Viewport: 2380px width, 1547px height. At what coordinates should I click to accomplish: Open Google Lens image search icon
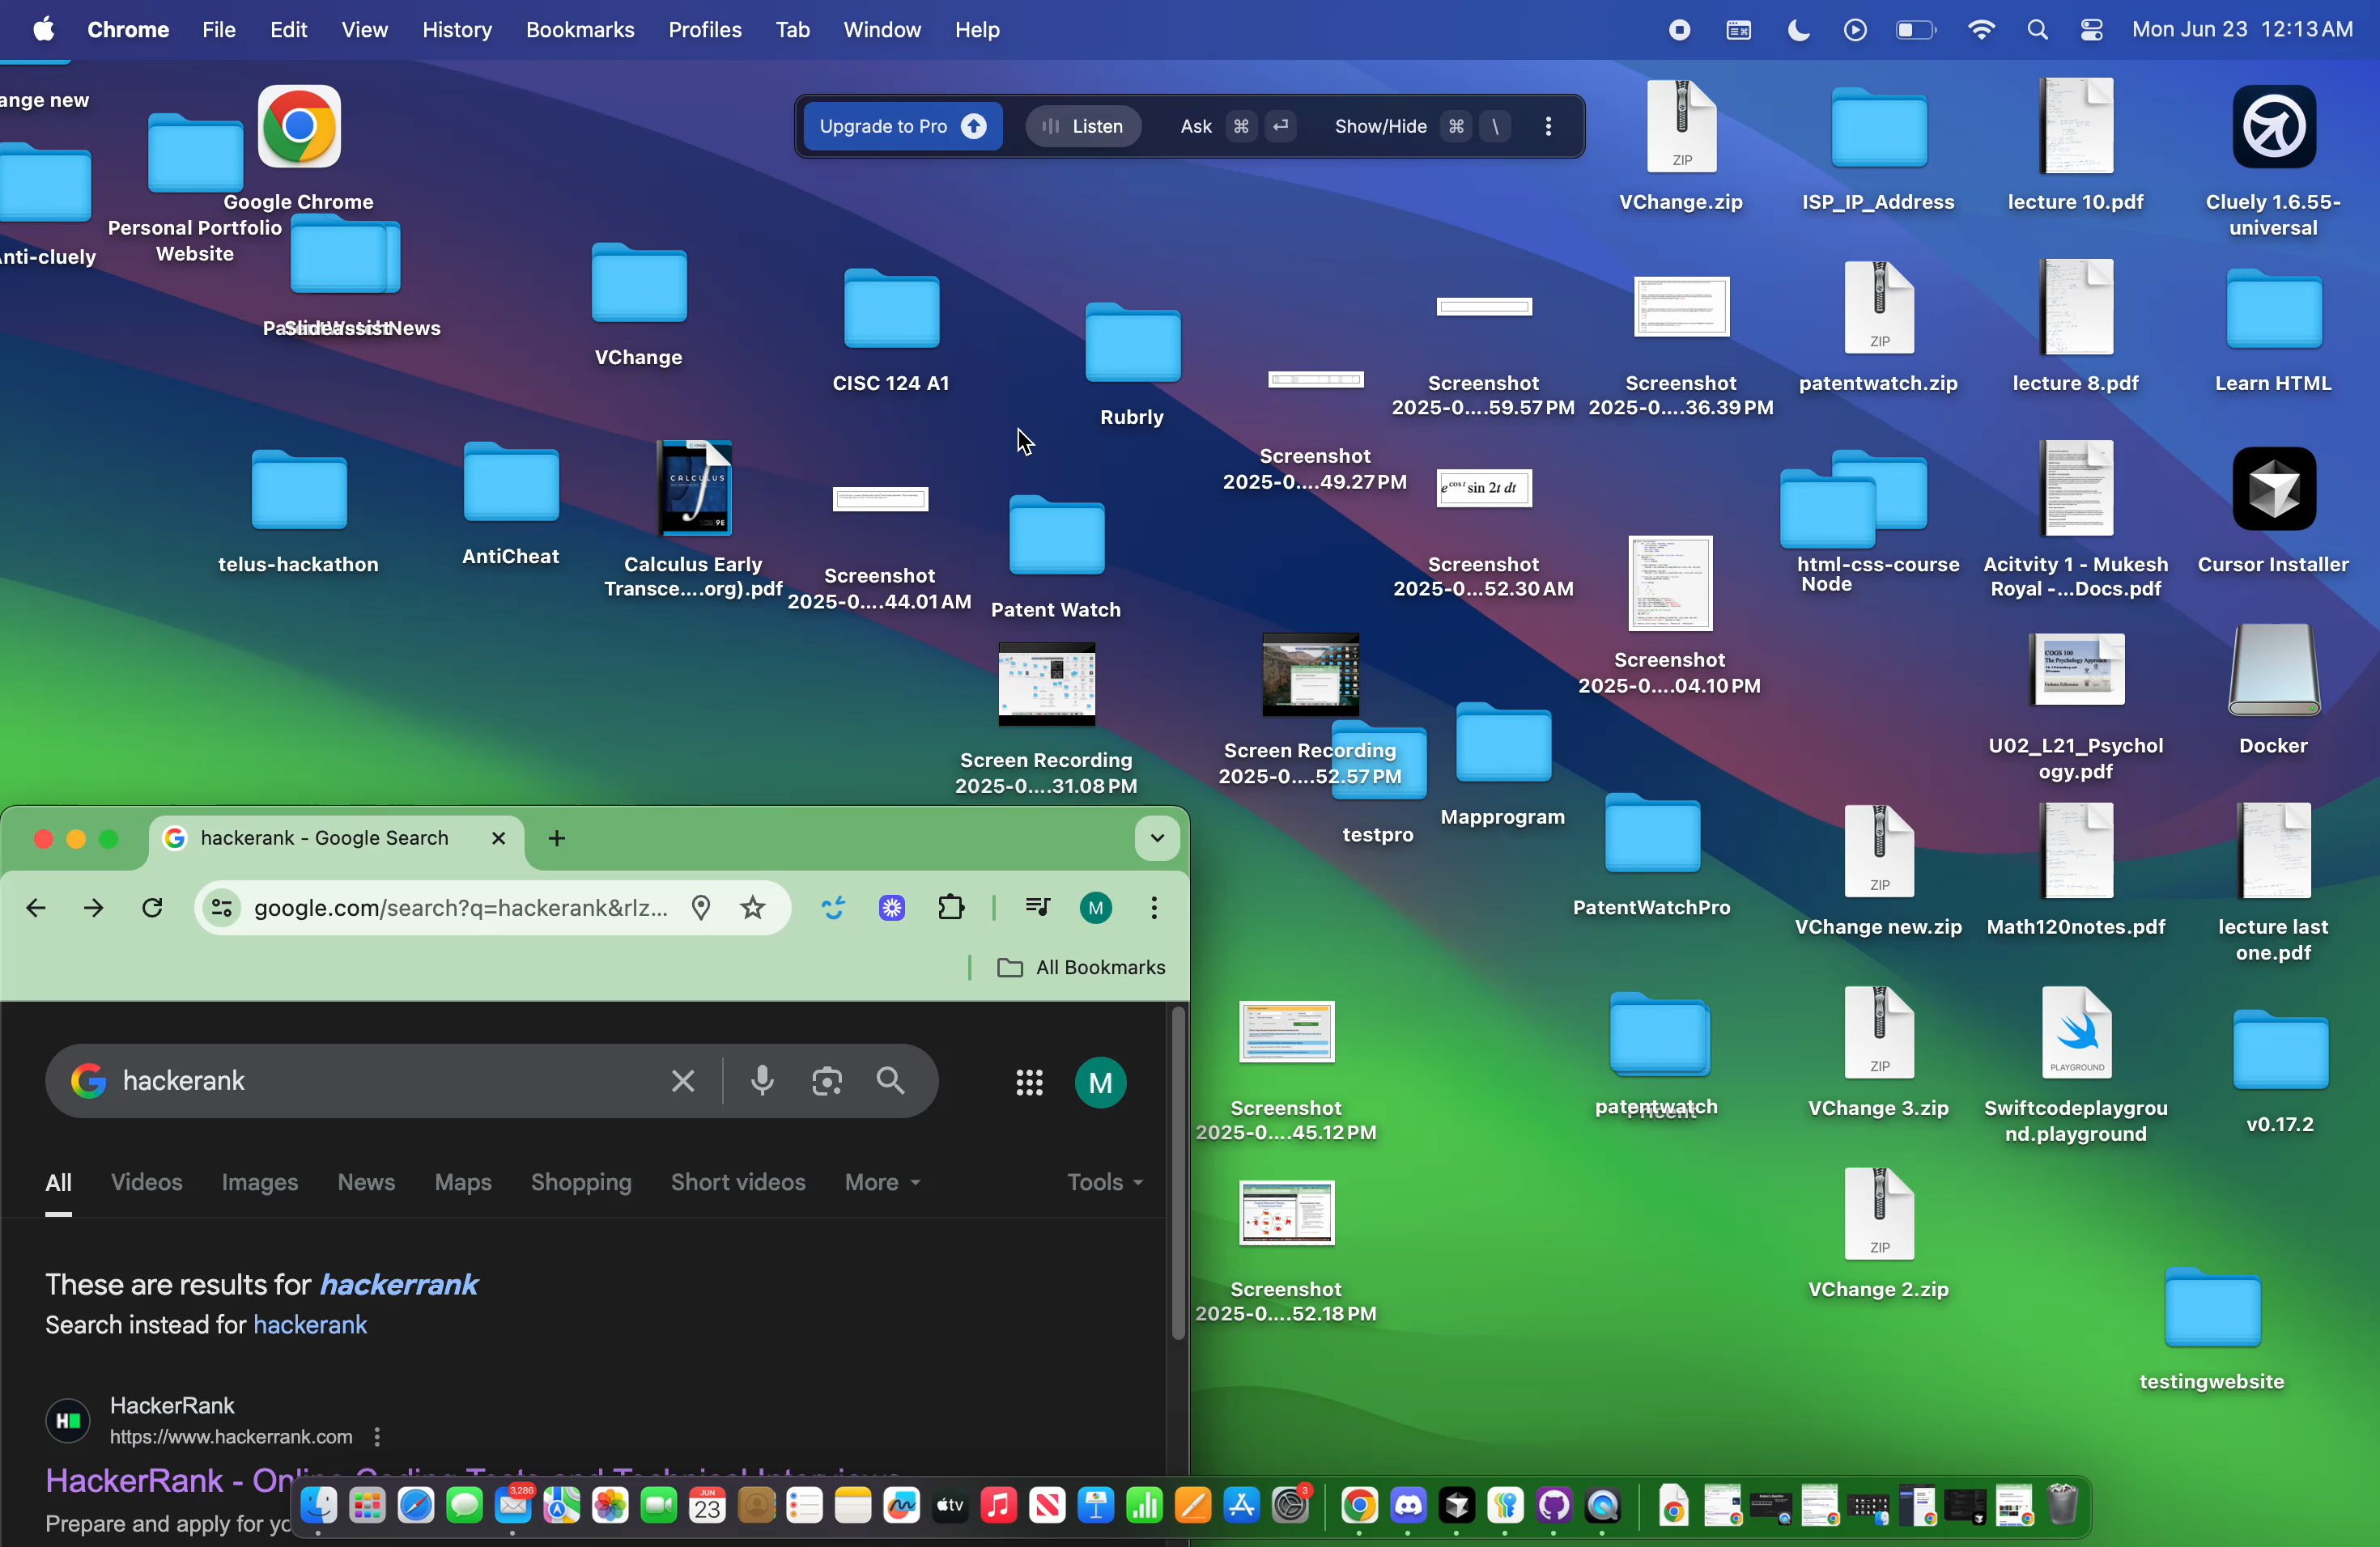pyautogui.click(x=827, y=1080)
